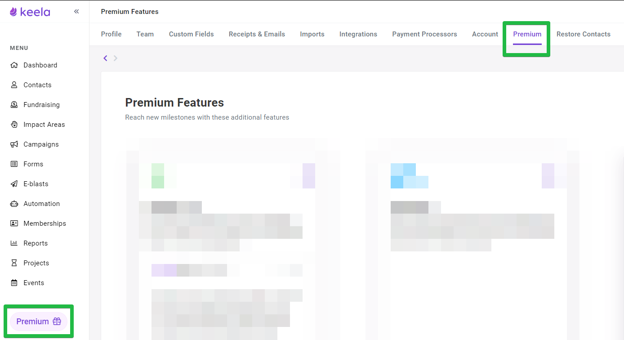Click the Campaigns megaphone icon
Image resolution: width=624 pixels, height=340 pixels.
click(x=14, y=144)
